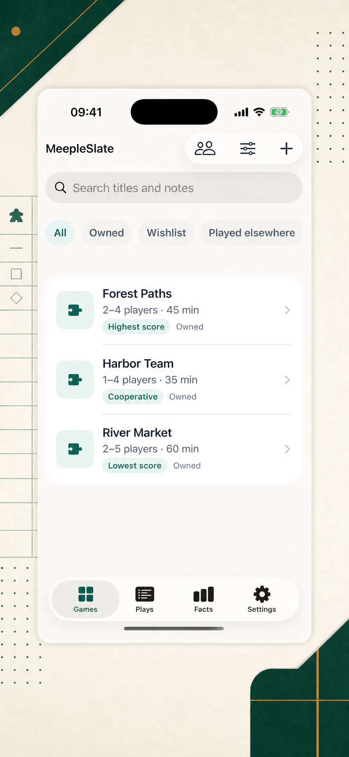Select the All filter chip
The height and width of the screenshot is (757, 349).
(x=60, y=233)
